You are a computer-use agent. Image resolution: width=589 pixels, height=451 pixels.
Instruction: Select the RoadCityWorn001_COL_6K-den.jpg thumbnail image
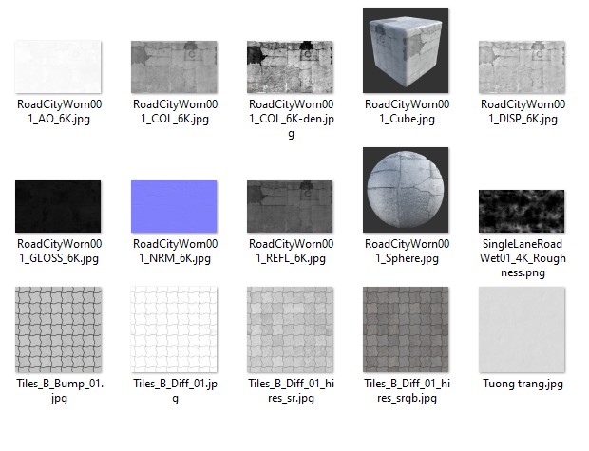pos(290,66)
